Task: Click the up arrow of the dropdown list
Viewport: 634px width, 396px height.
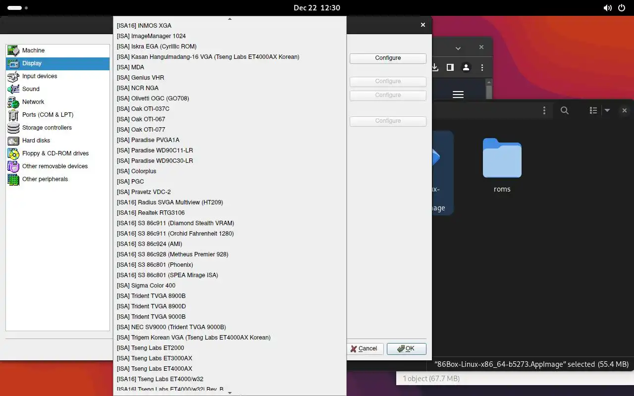Action: coord(229,19)
